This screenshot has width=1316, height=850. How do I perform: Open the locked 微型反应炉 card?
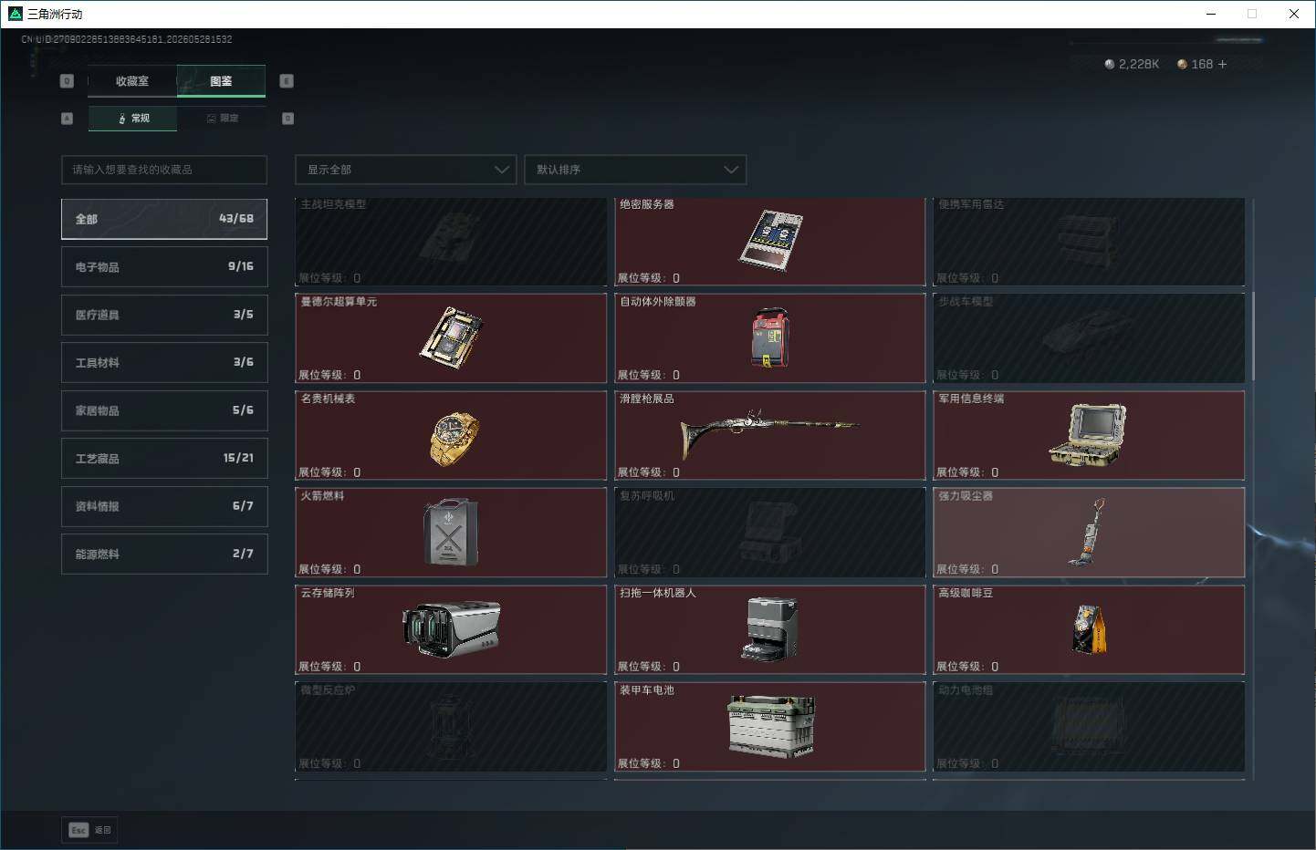pyautogui.click(x=451, y=727)
